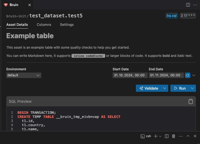Open the new terminal profile dropdown chevron

160,136
